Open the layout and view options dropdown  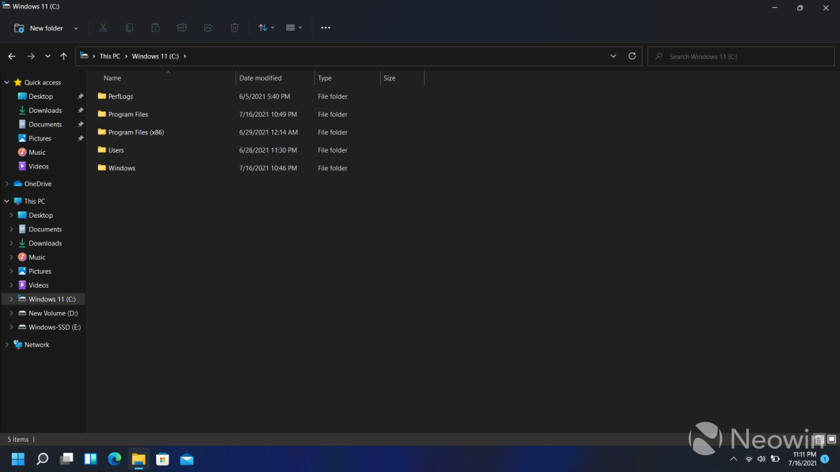pyautogui.click(x=293, y=28)
